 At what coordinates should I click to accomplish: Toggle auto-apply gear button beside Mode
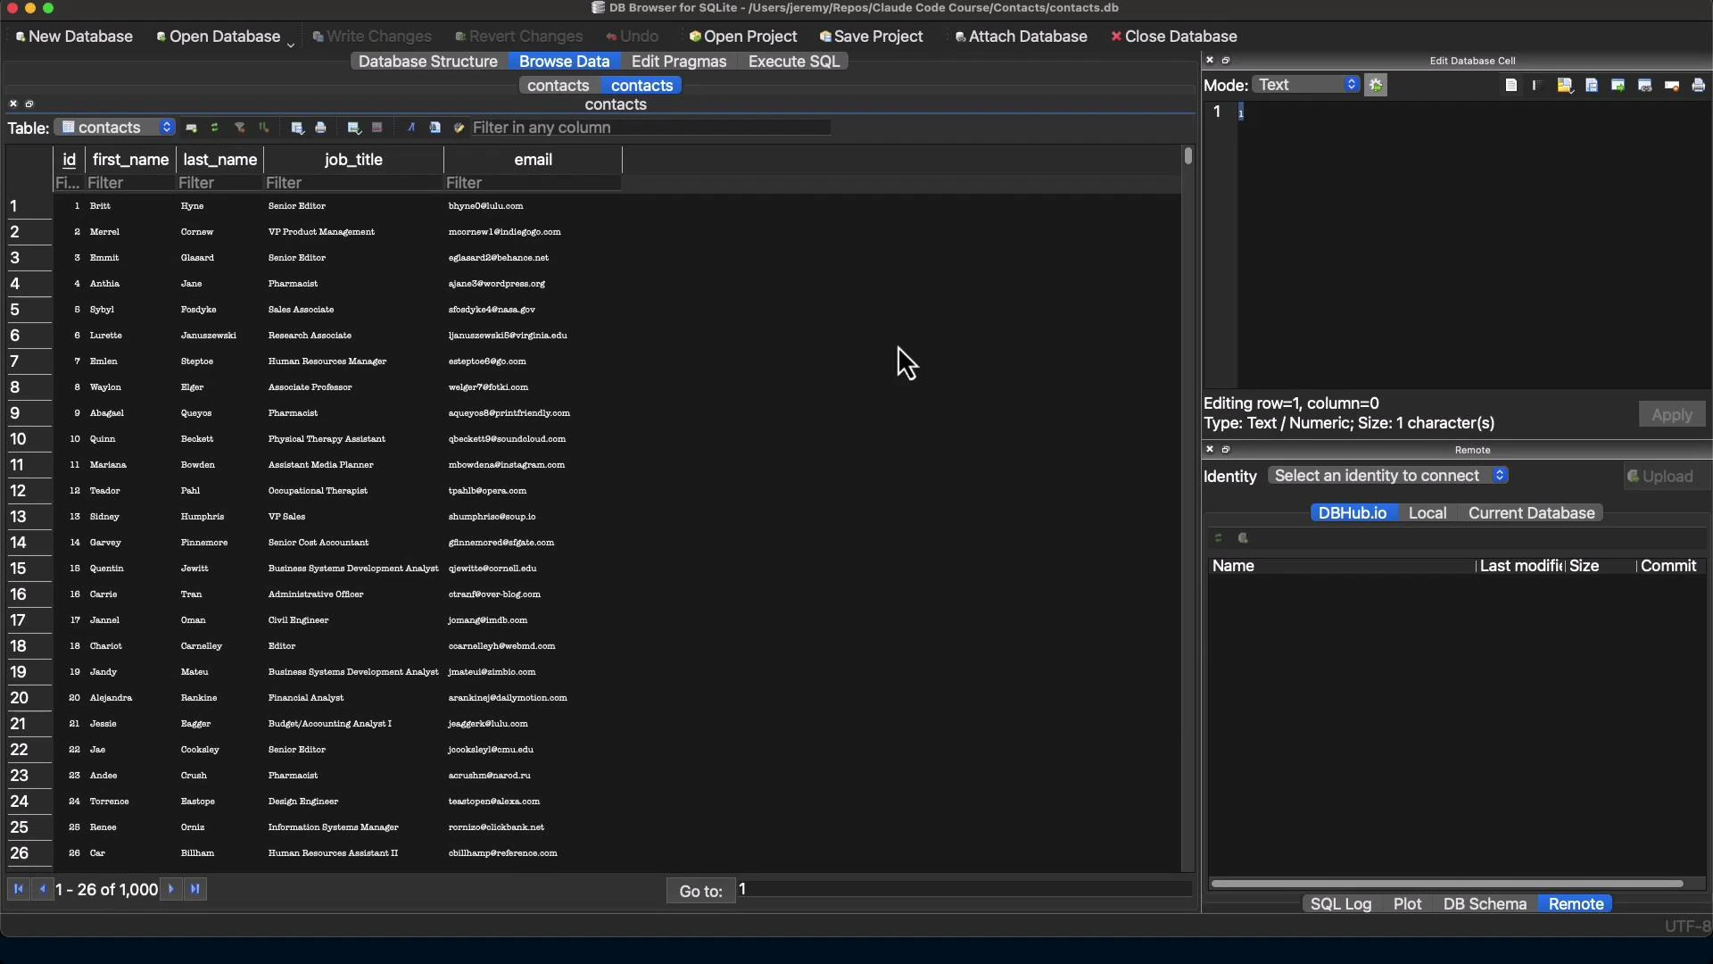coord(1376,85)
